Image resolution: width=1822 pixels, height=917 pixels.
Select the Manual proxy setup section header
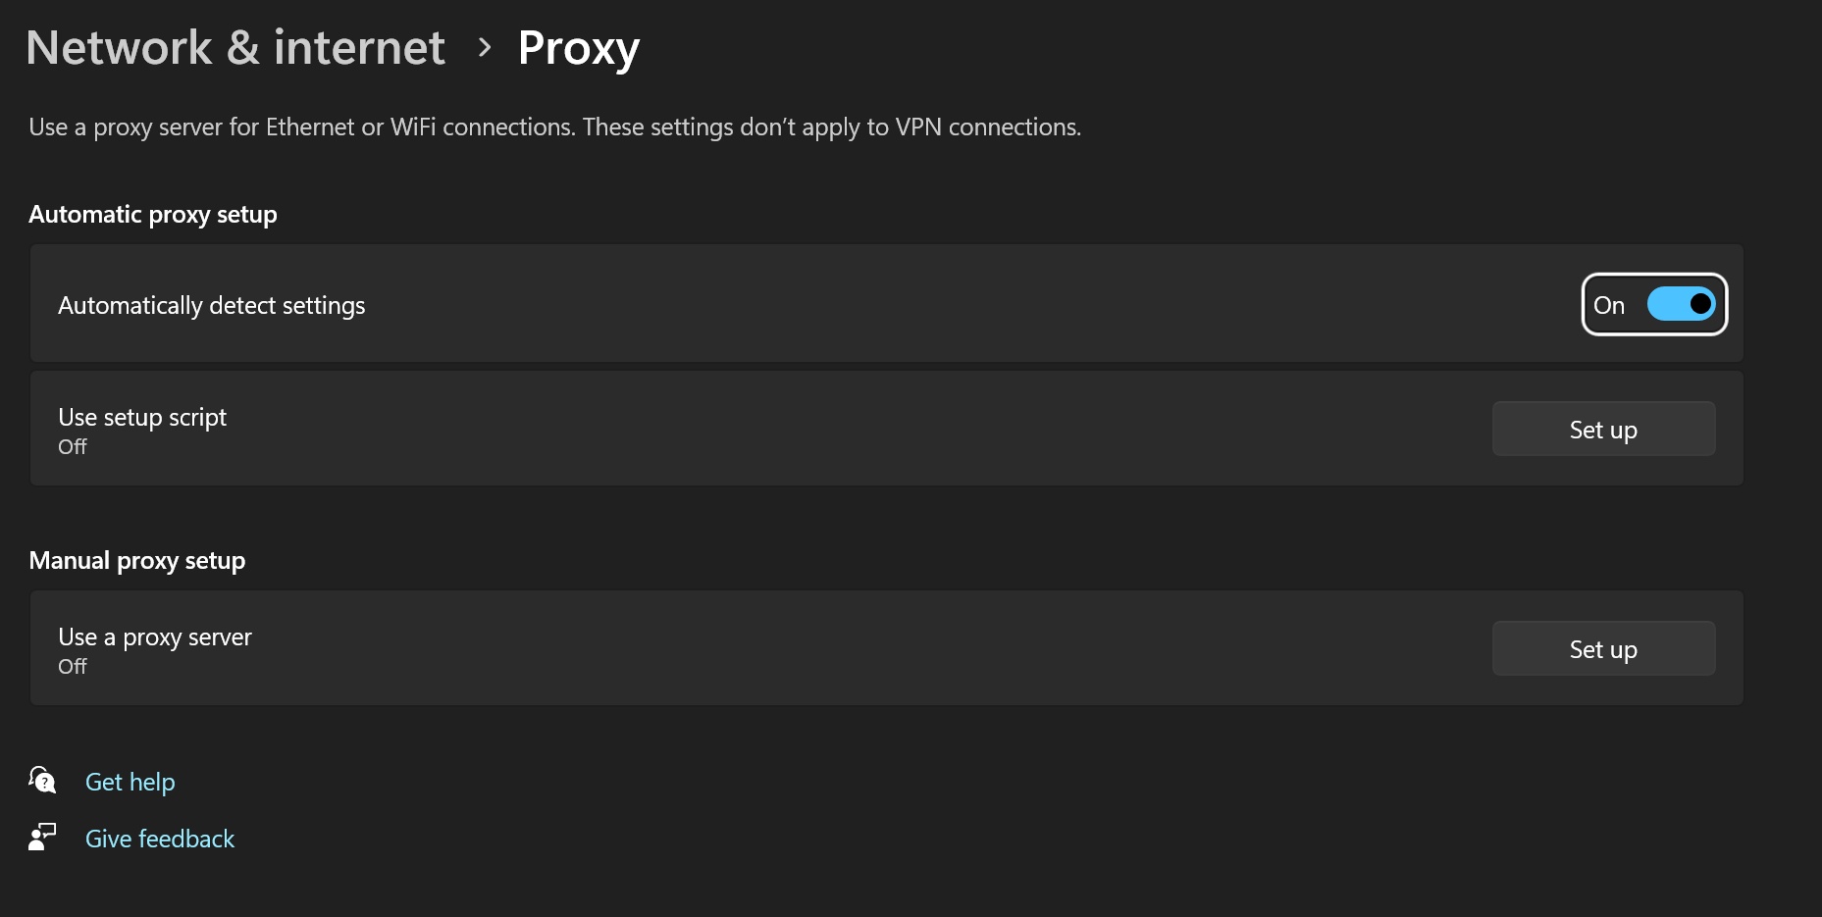point(137,560)
